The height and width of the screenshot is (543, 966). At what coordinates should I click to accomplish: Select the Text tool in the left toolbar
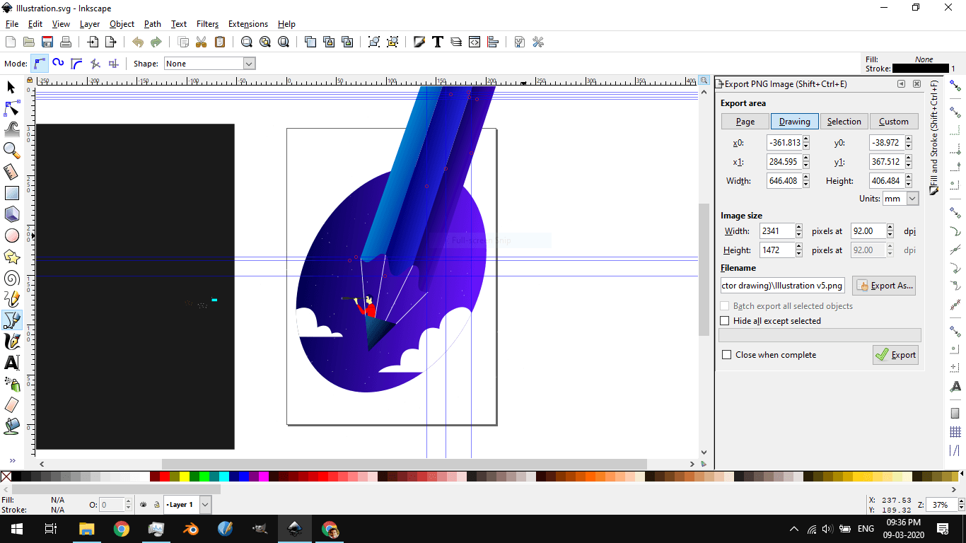(x=12, y=363)
